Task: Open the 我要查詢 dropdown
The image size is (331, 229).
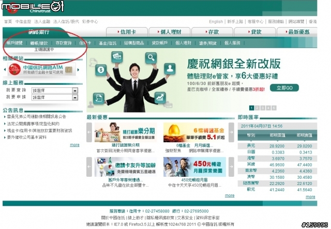Action: click(x=55, y=90)
